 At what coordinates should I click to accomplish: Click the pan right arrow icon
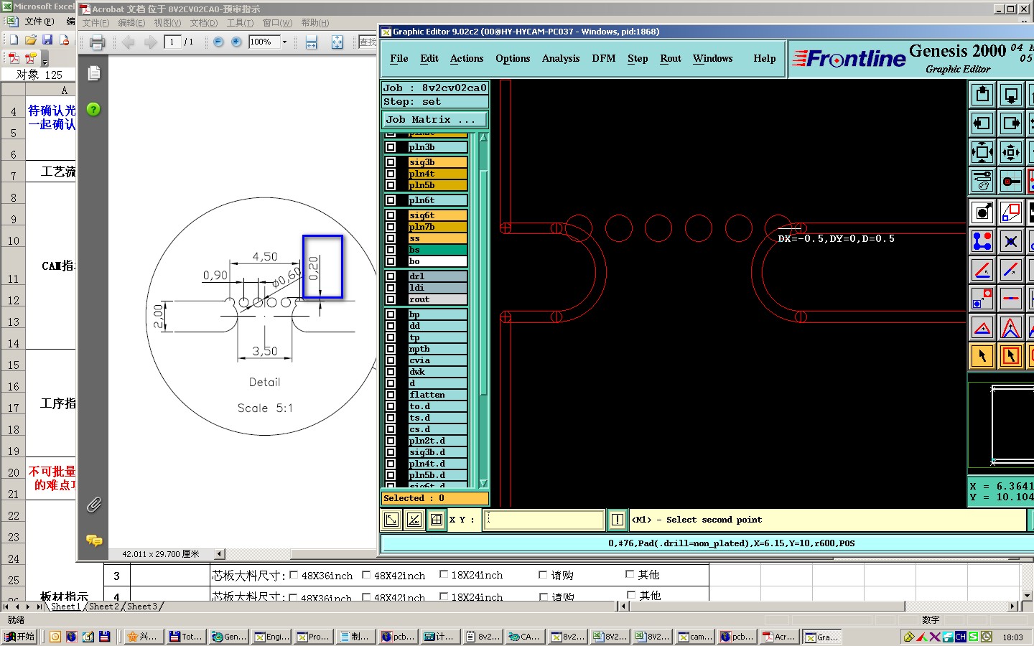click(x=1011, y=123)
